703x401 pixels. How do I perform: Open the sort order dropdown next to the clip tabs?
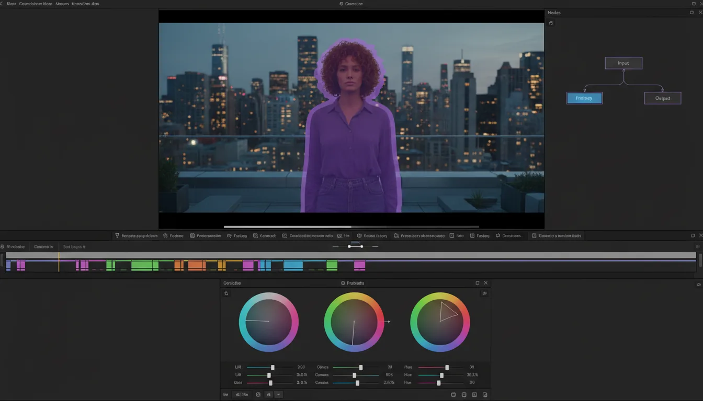pos(74,246)
